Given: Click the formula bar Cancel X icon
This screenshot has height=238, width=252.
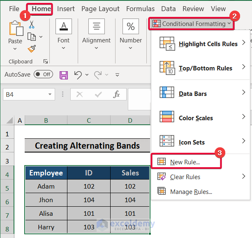Looking at the screenshot, I should coord(80,94).
